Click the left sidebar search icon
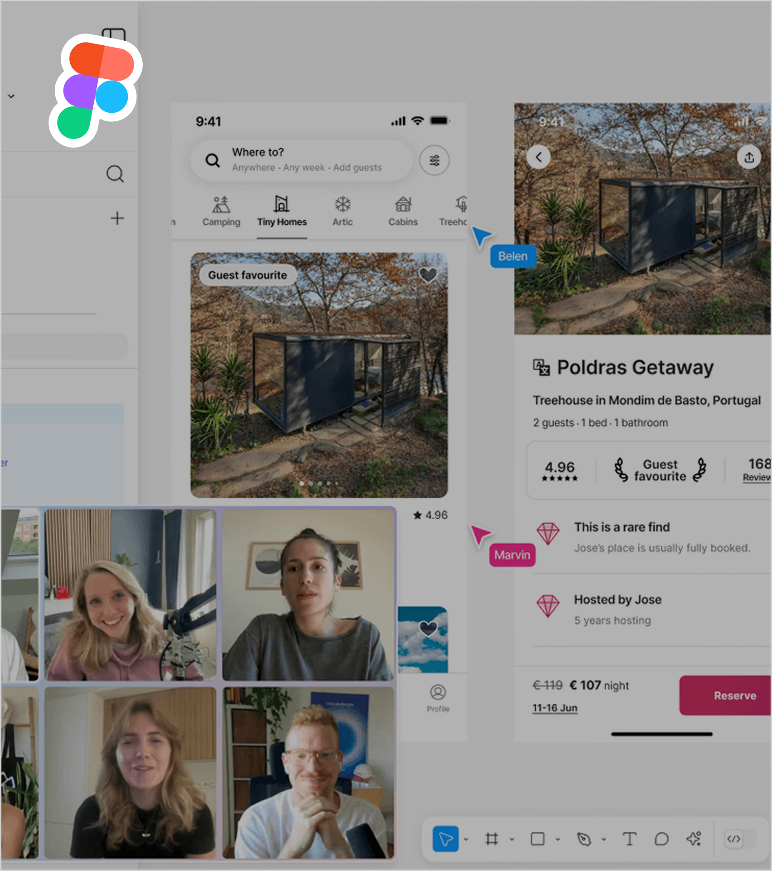The height and width of the screenshot is (871, 772). pyautogui.click(x=115, y=174)
